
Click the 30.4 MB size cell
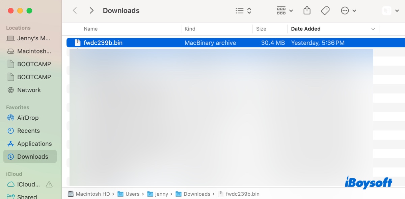point(273,43)
